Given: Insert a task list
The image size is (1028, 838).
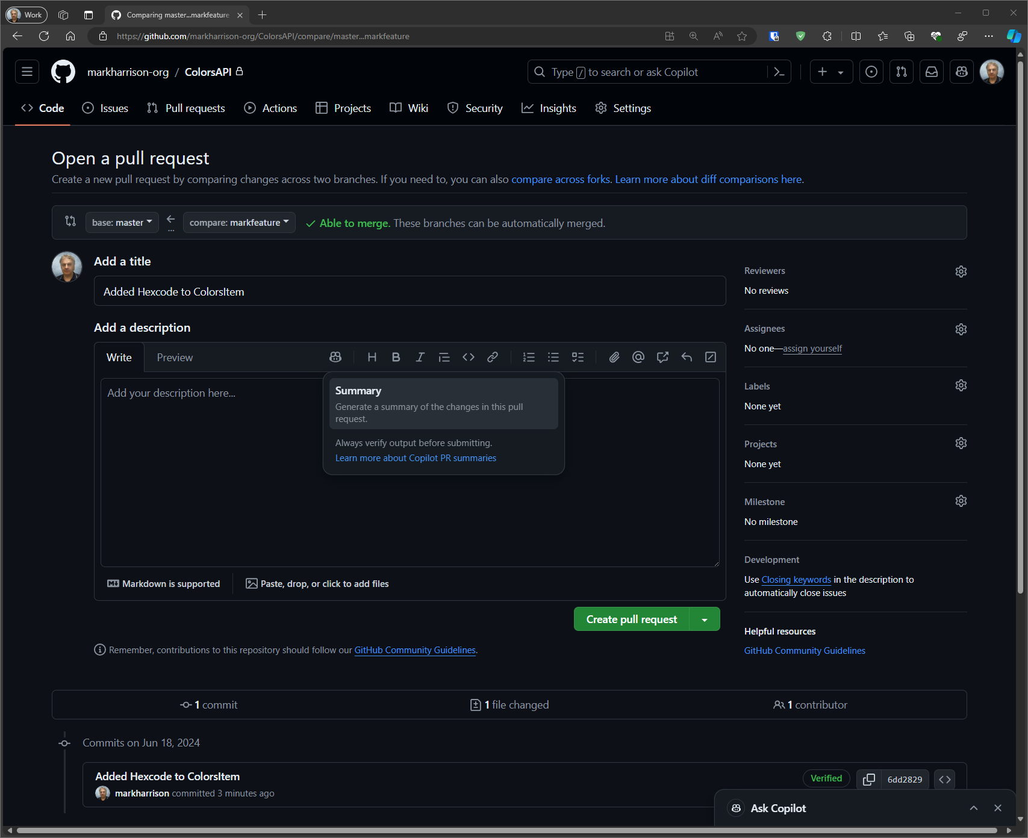Looking at the screenshot, I should [x=578, y=357].
